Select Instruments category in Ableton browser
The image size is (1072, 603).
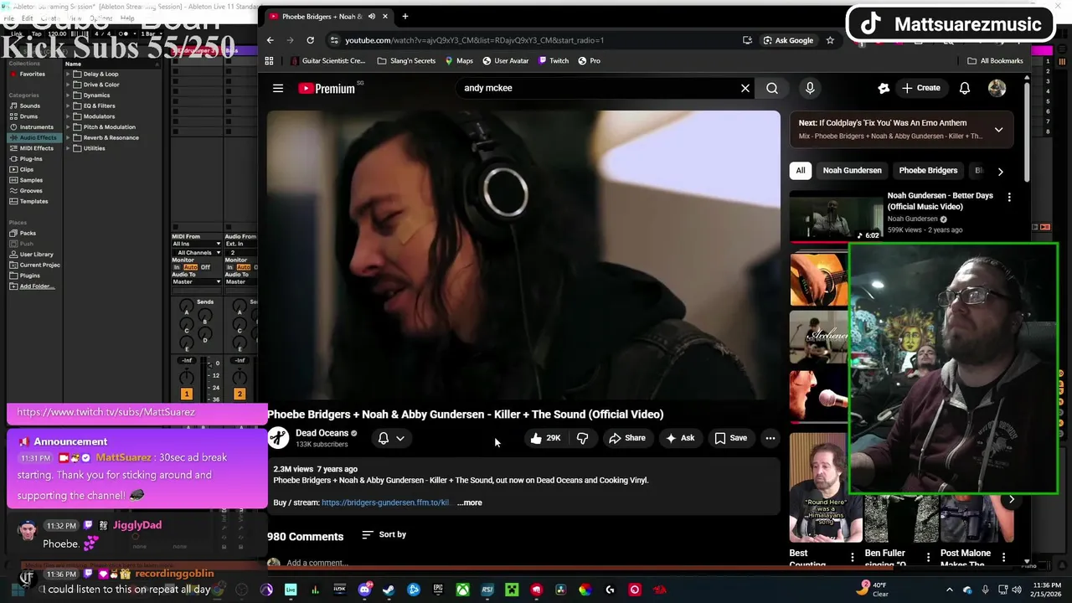(37, 127)
